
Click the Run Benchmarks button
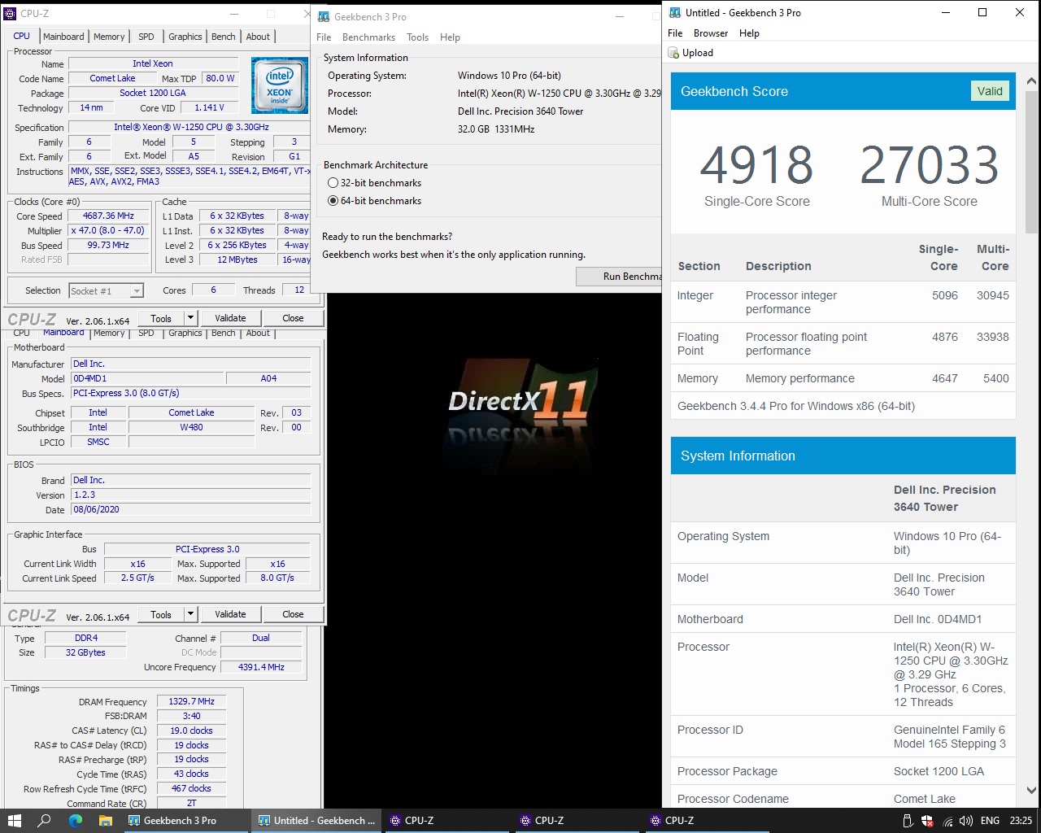[x=619, y=277]
